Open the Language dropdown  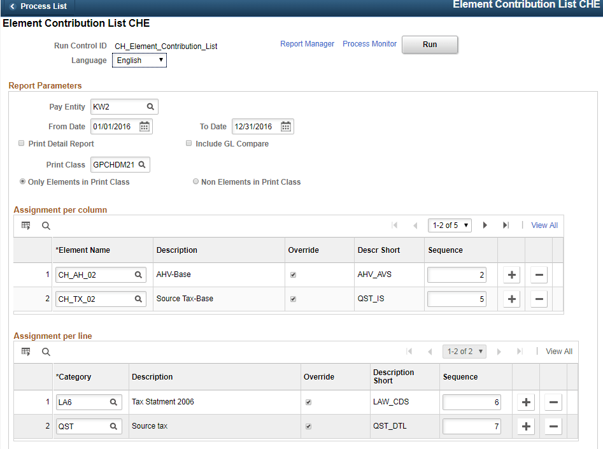(139, 60)
